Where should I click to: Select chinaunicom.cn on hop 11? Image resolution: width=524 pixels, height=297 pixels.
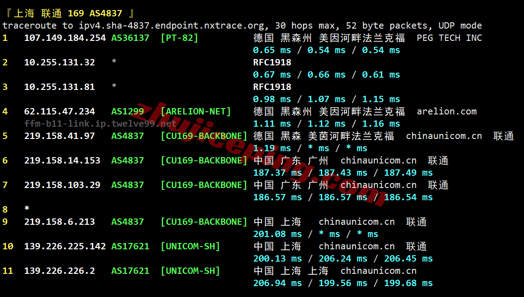click(x=378, y=271)
